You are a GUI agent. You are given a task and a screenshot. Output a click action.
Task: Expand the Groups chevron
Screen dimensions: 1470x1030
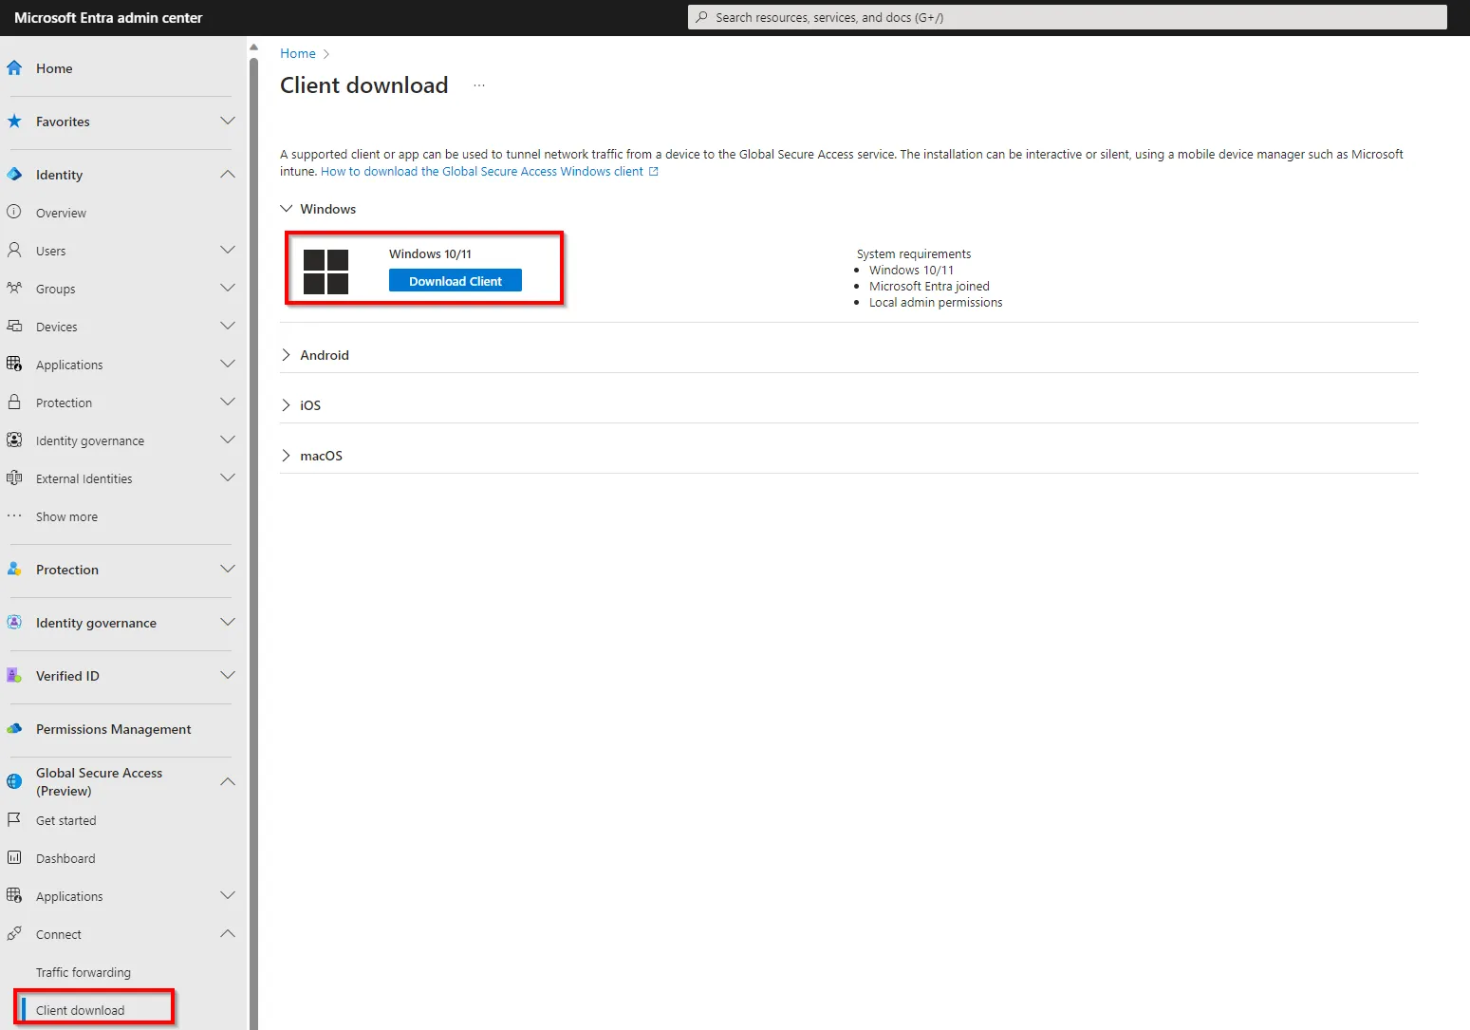point(228,289)
